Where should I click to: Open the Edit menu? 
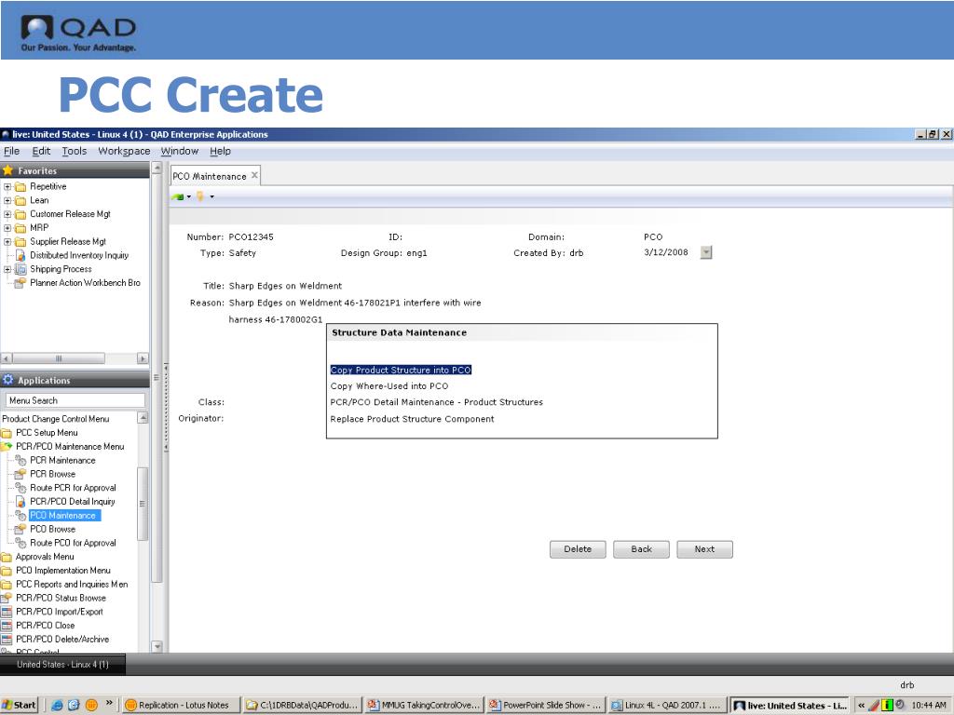[x=41, y=151]
